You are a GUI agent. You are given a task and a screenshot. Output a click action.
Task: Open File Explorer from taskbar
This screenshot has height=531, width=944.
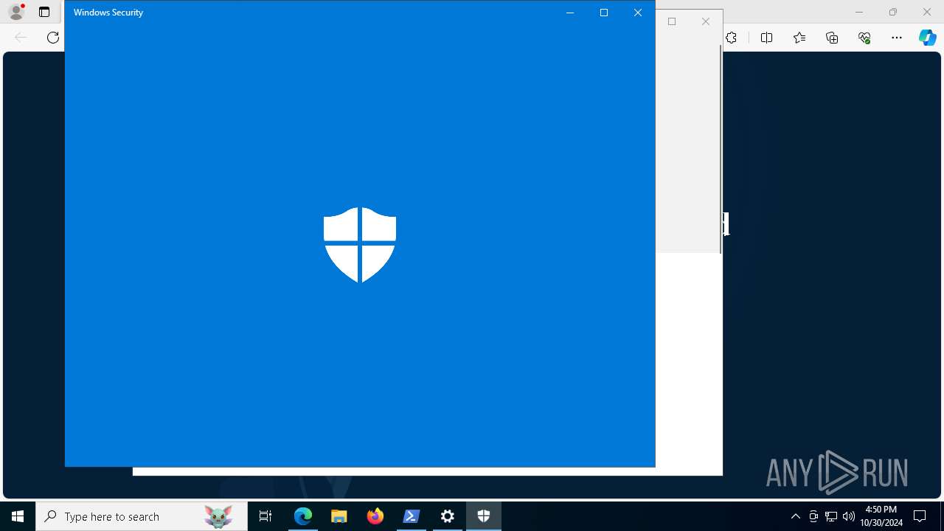tap(339, 516)
